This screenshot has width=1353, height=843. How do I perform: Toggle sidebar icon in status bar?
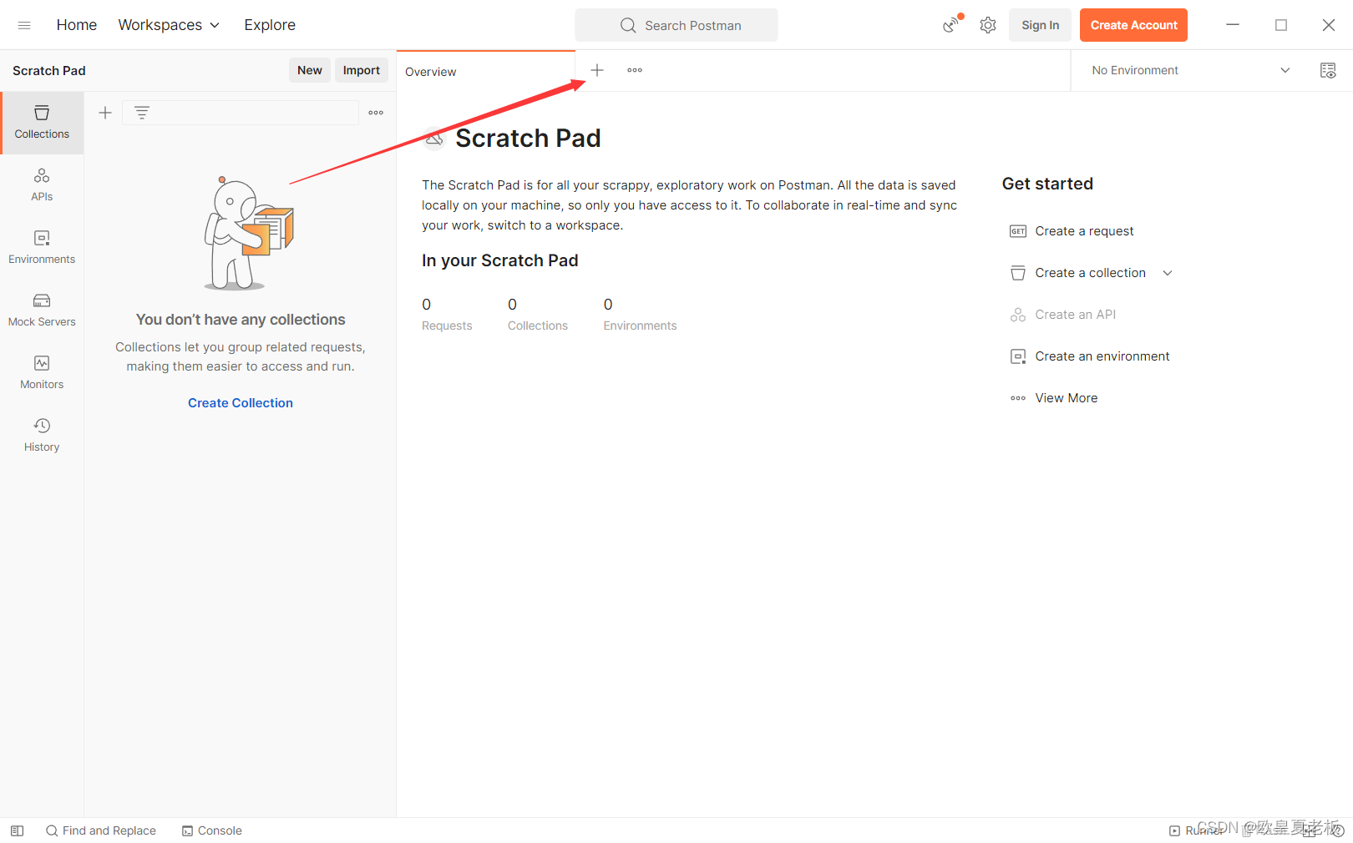18,830
